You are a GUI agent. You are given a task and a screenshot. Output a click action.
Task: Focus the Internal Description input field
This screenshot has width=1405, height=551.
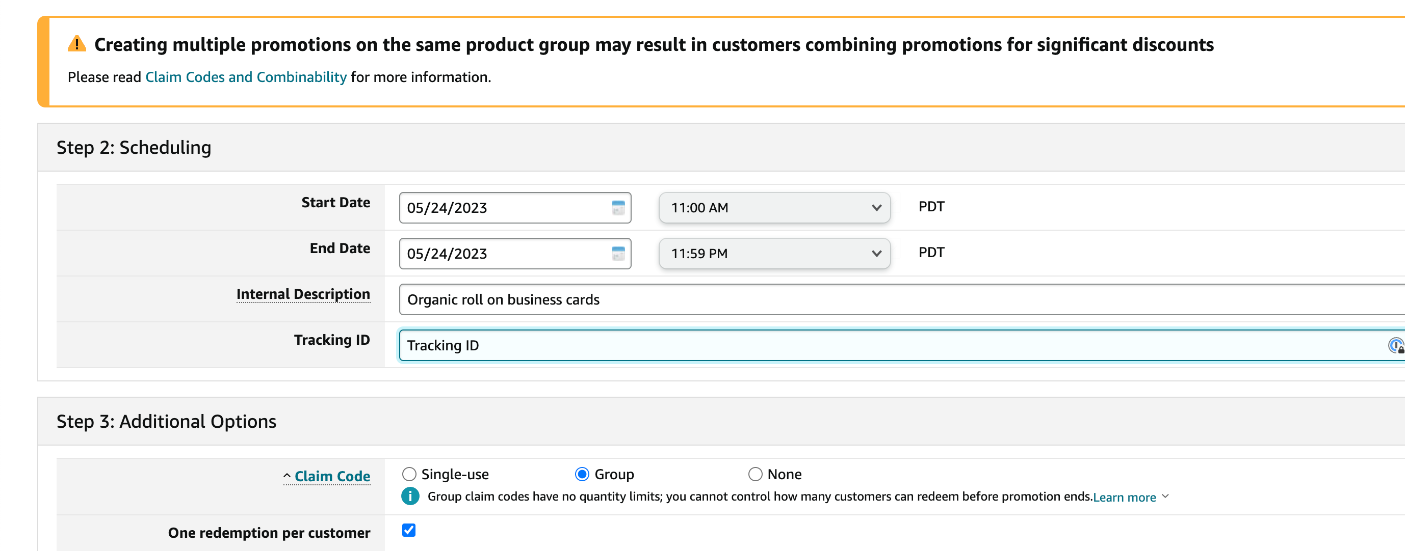[x=873, y=299]
